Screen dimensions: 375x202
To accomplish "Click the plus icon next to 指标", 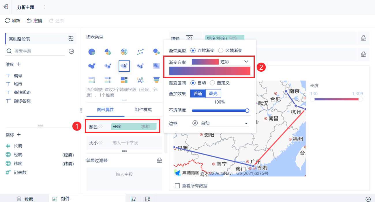I will (x=19, y=134).
